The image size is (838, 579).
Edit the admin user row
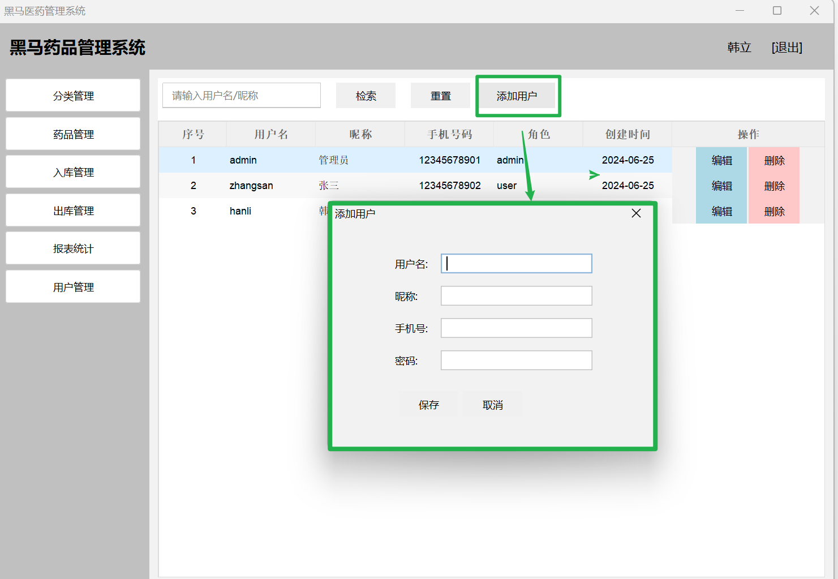721,160
